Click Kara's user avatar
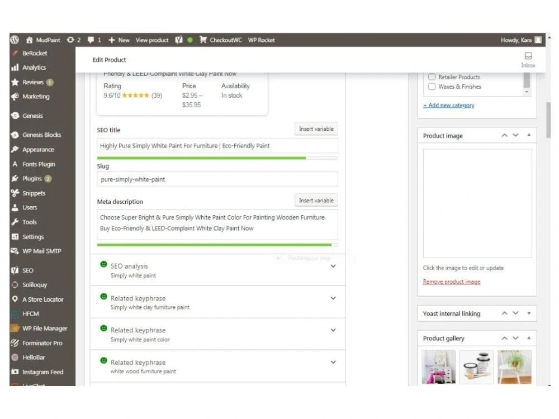Viewport: 559px width, 419px height. (x=538, y=40)
